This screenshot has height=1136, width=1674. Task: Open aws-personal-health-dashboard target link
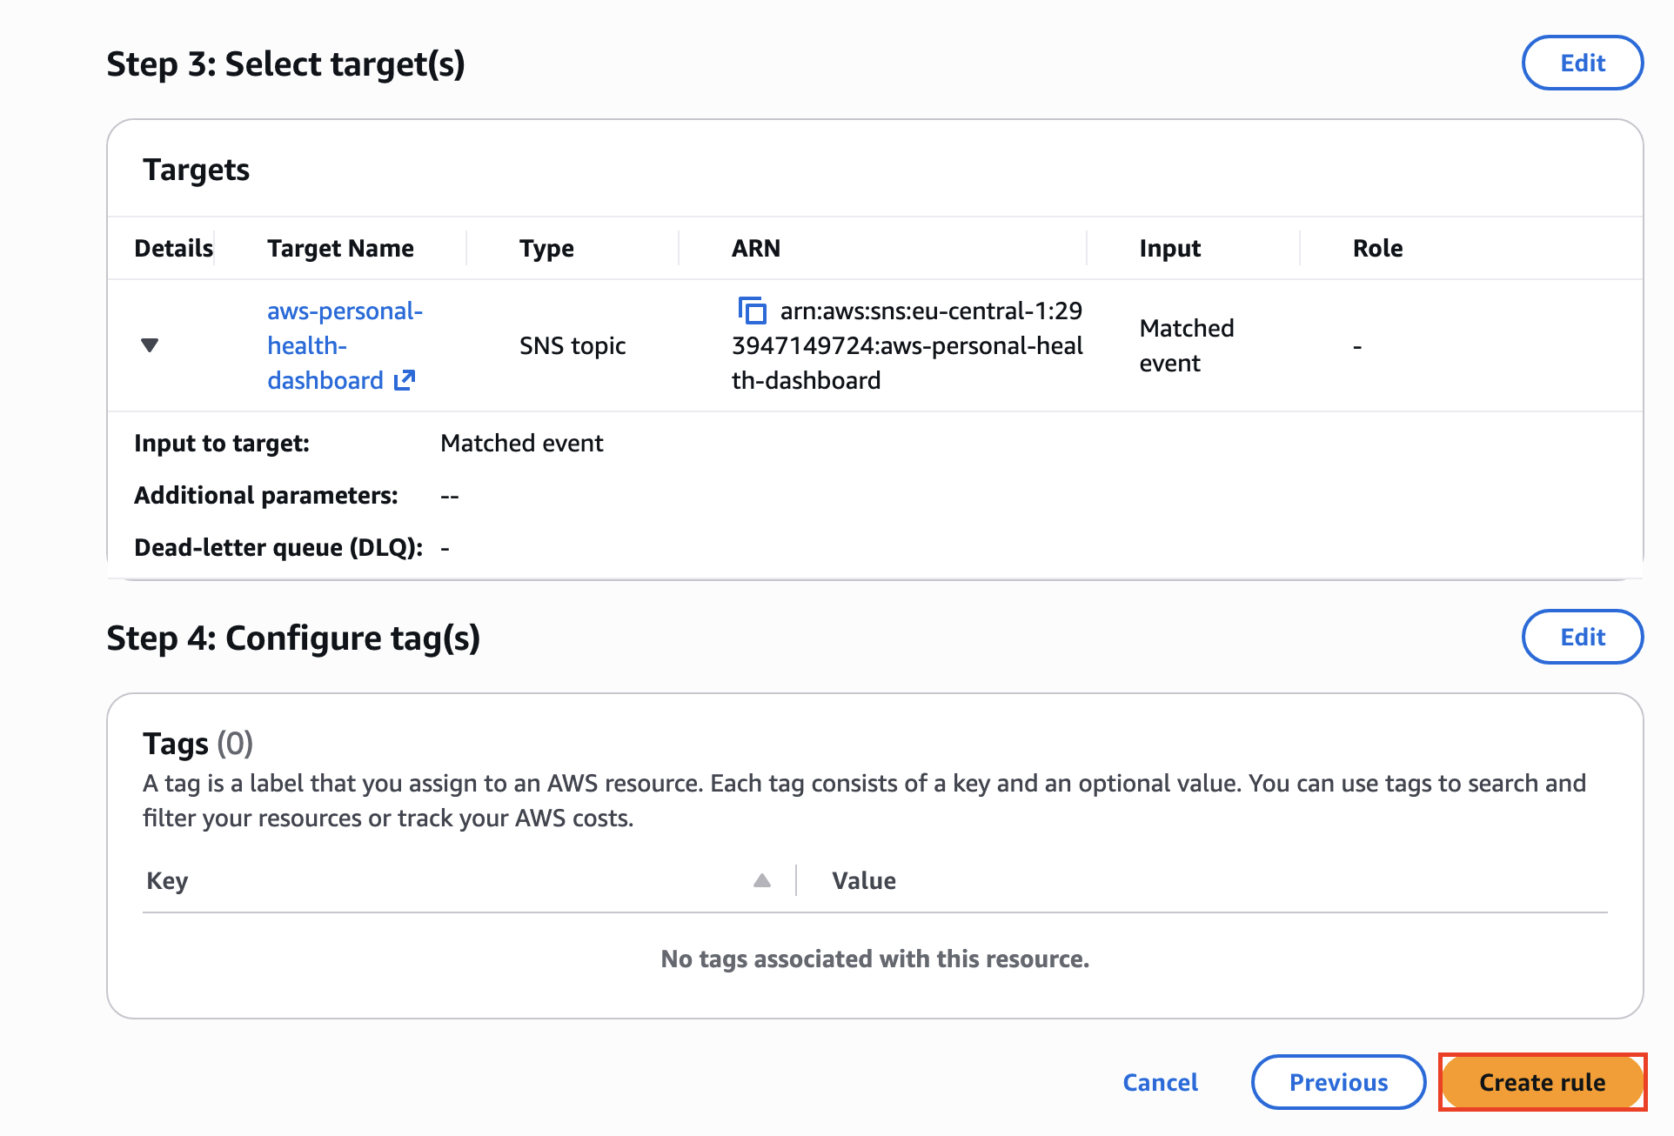[345, 345]
